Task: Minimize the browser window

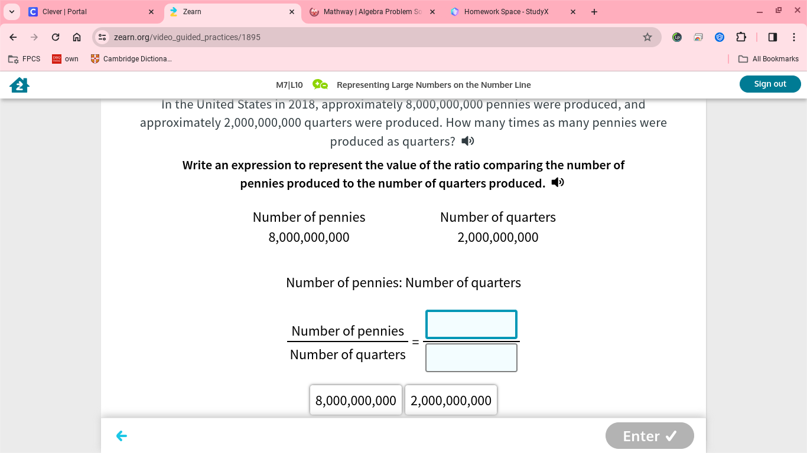Action: (760, 11)
